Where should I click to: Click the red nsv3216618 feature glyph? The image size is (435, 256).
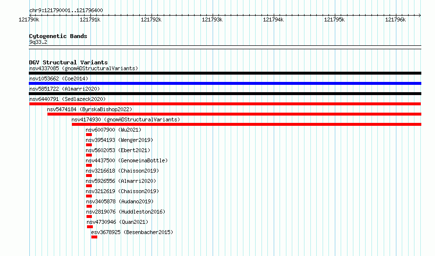pyautogui.click(x=89, y=176)
